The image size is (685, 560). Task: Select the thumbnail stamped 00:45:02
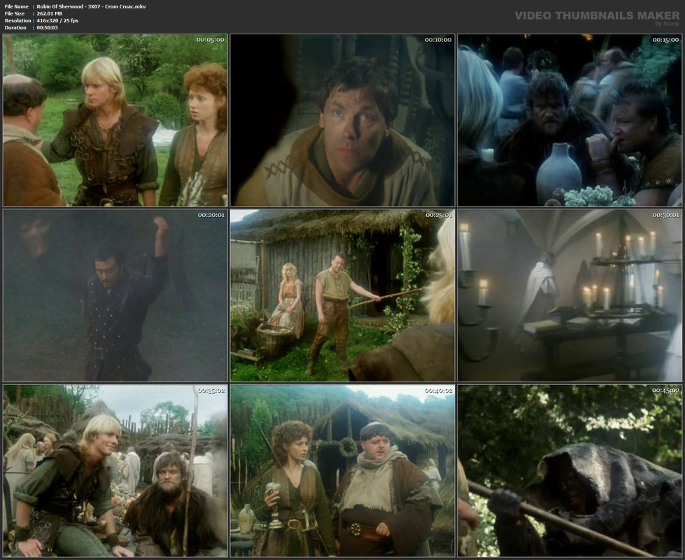570,471
